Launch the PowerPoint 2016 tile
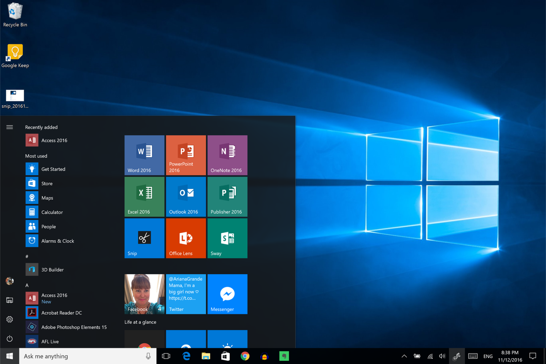 (x=186, y=155)
